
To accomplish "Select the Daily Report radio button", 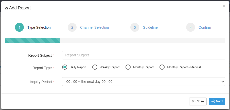I will tap(65, 67).
